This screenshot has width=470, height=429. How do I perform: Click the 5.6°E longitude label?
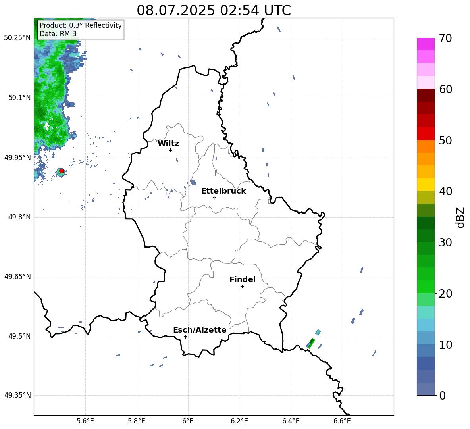click(85, 421)
